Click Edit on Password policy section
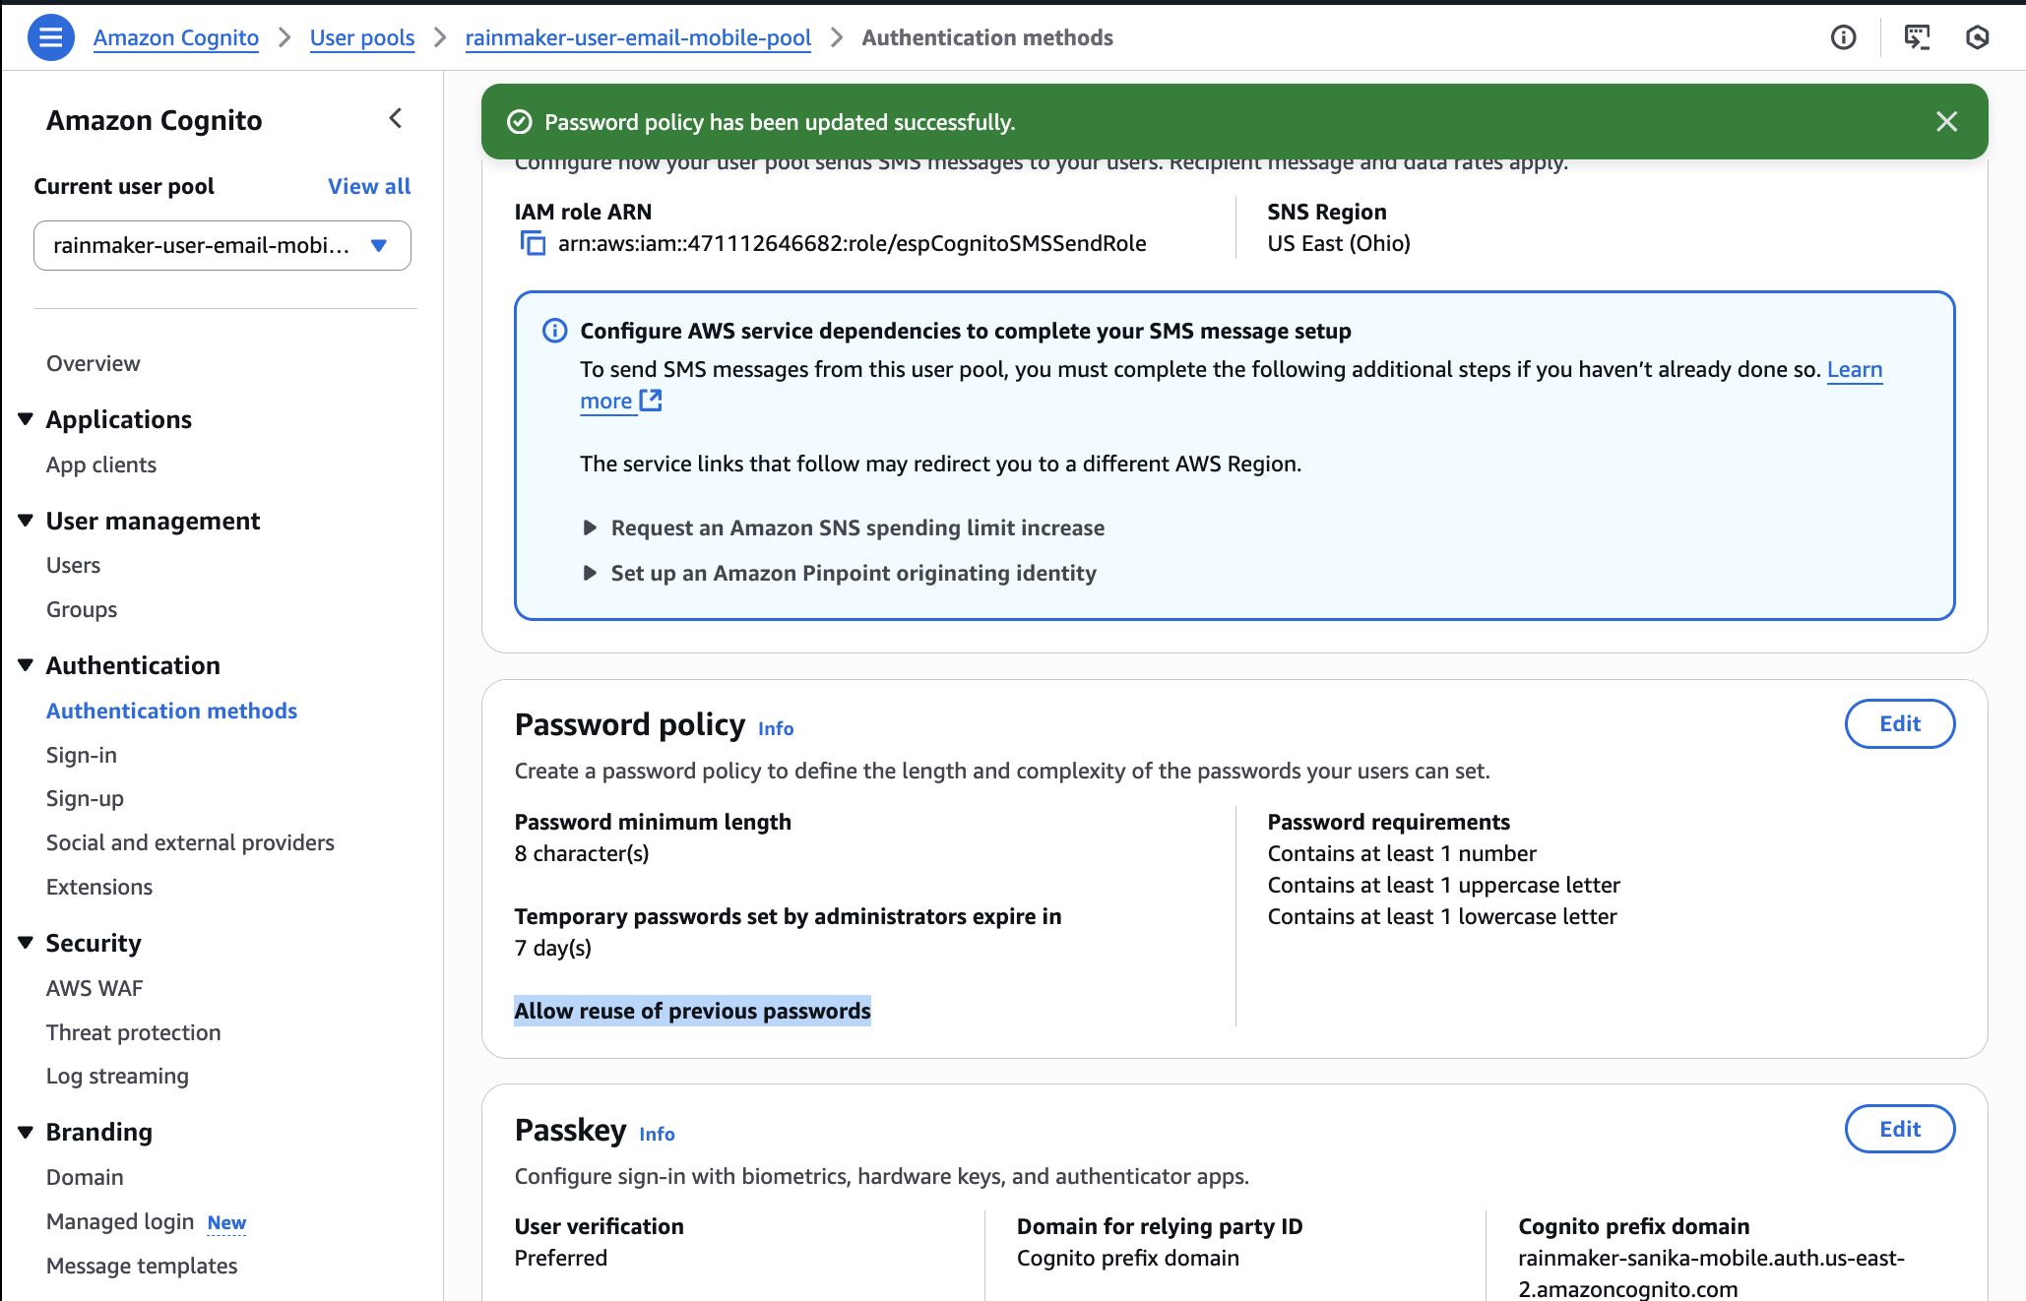2026x1301 pixels. tap(1899, 723)
